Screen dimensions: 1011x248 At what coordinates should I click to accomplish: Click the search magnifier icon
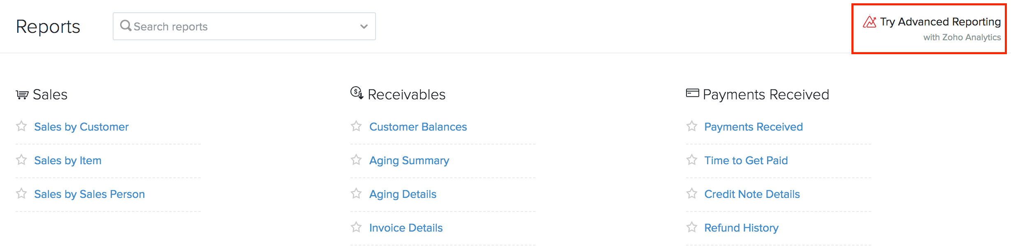tap(125, 26)
